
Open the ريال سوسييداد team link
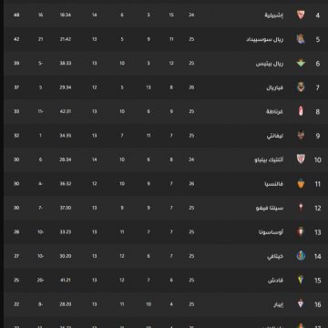tap(265, 39)
